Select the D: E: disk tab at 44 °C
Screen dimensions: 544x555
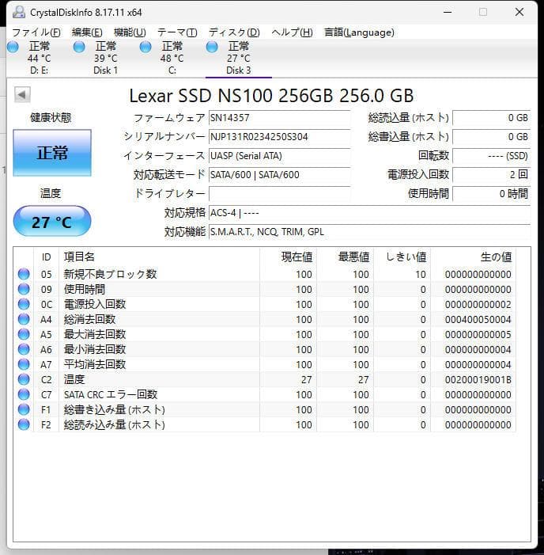[40, 58]
